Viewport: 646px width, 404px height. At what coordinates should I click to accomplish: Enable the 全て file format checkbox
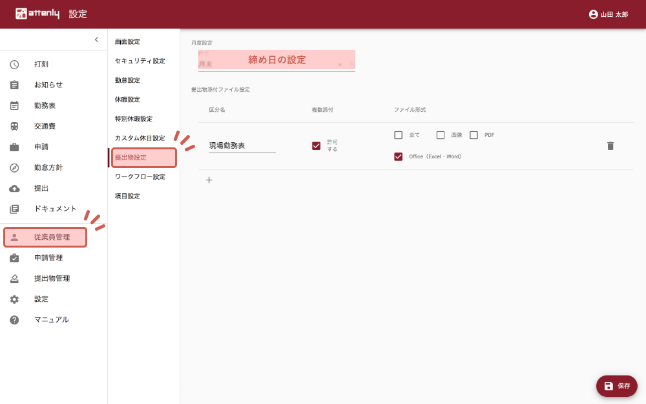pos(399,135)
